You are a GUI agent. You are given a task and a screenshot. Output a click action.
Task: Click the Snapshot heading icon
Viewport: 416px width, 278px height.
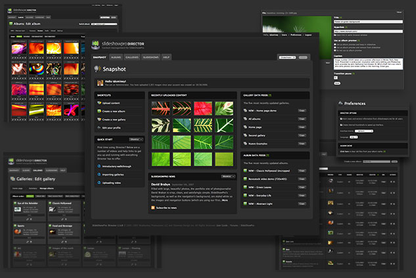[x=97, y=69]
